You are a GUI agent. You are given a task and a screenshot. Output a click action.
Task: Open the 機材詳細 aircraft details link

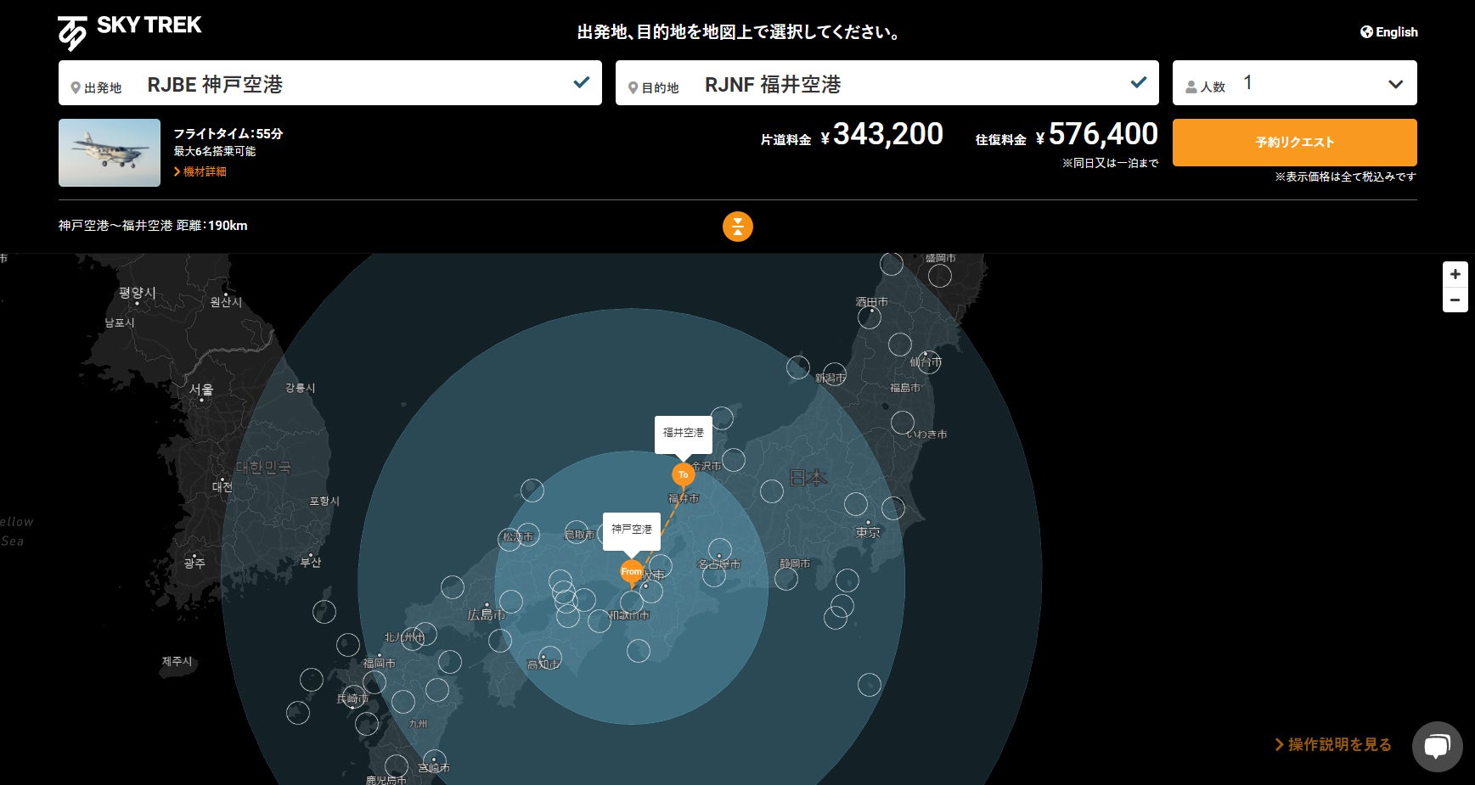tap(204, 171)
